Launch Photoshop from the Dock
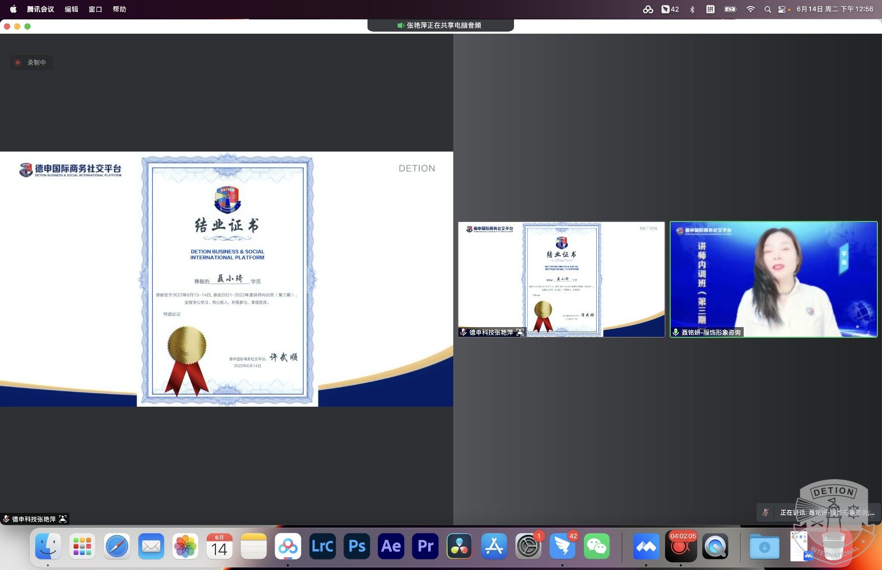The height and width of the screenshot is (570, 882). pos(357,547)
